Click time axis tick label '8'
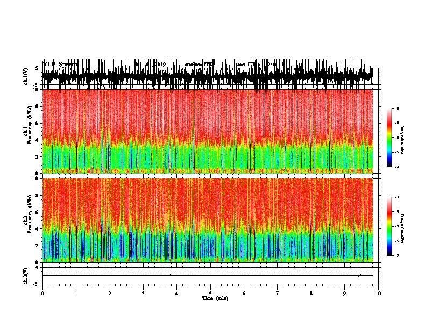 311,294
